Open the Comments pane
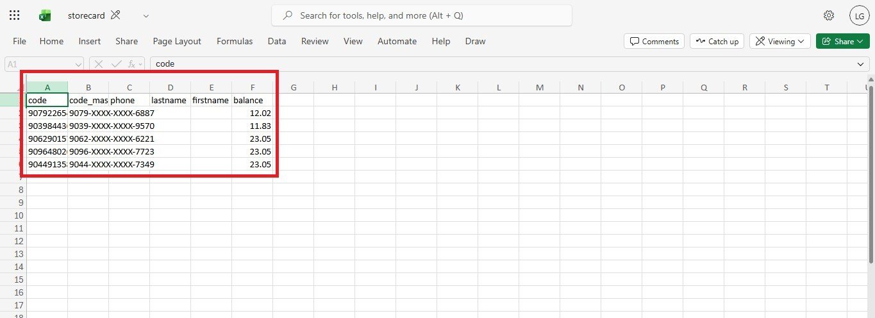This screenshot has height=318, width=875. click(x=654, y=41)
